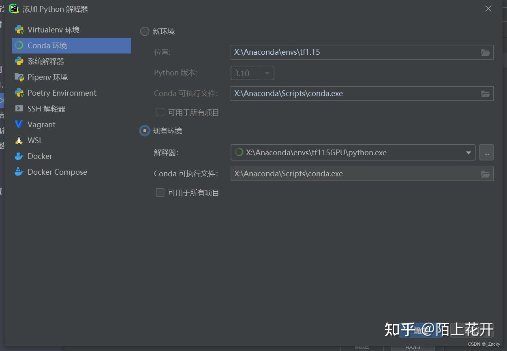Select the 现有环境 radio button

click(x=144, y=131)
